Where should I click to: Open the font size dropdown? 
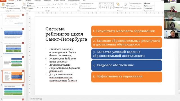[x=51, y=4]
